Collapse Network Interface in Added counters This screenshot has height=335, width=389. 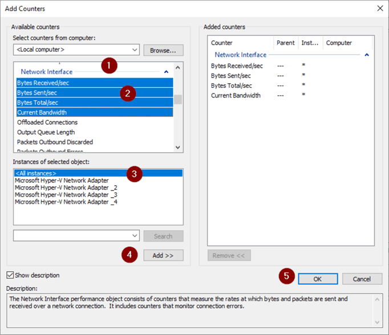coord(366,55)
